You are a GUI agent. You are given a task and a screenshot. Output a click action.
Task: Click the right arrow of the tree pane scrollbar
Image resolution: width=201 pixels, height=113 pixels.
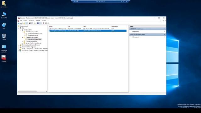(x=47, y=91)
